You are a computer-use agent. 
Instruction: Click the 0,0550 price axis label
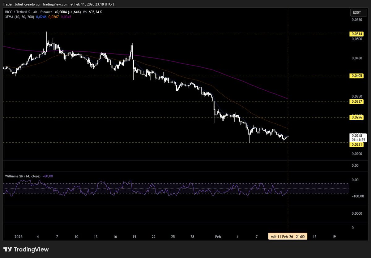pos(357,19)
